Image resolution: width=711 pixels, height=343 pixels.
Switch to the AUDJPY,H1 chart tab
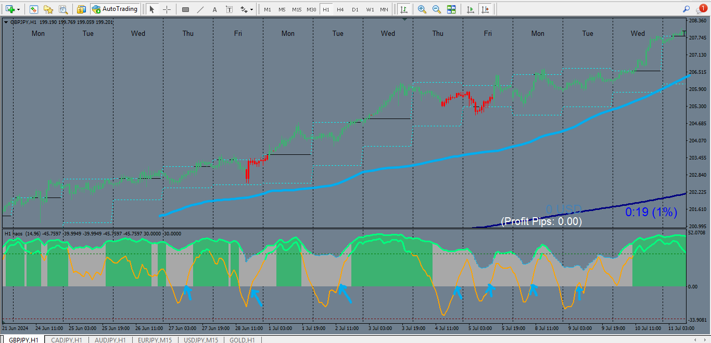tap(110, 339)
